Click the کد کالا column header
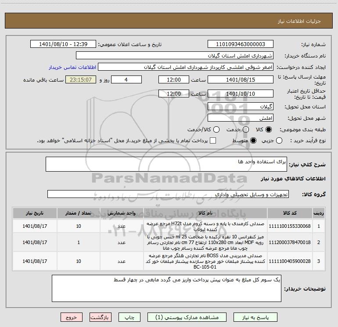This screenshot has height=327, width=338. [290, 213]
